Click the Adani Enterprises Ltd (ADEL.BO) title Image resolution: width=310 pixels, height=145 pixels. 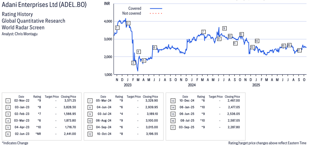(44, 6)
